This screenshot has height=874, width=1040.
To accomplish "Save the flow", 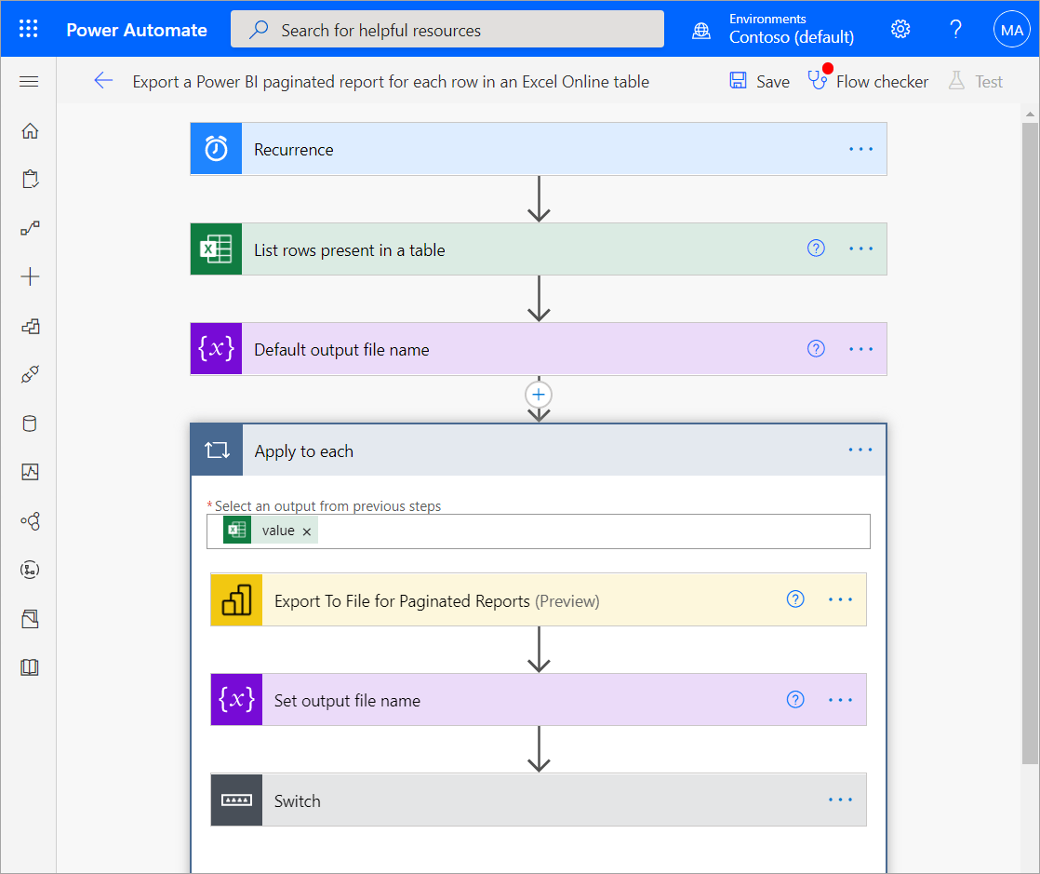I will (x=759, y=82).
